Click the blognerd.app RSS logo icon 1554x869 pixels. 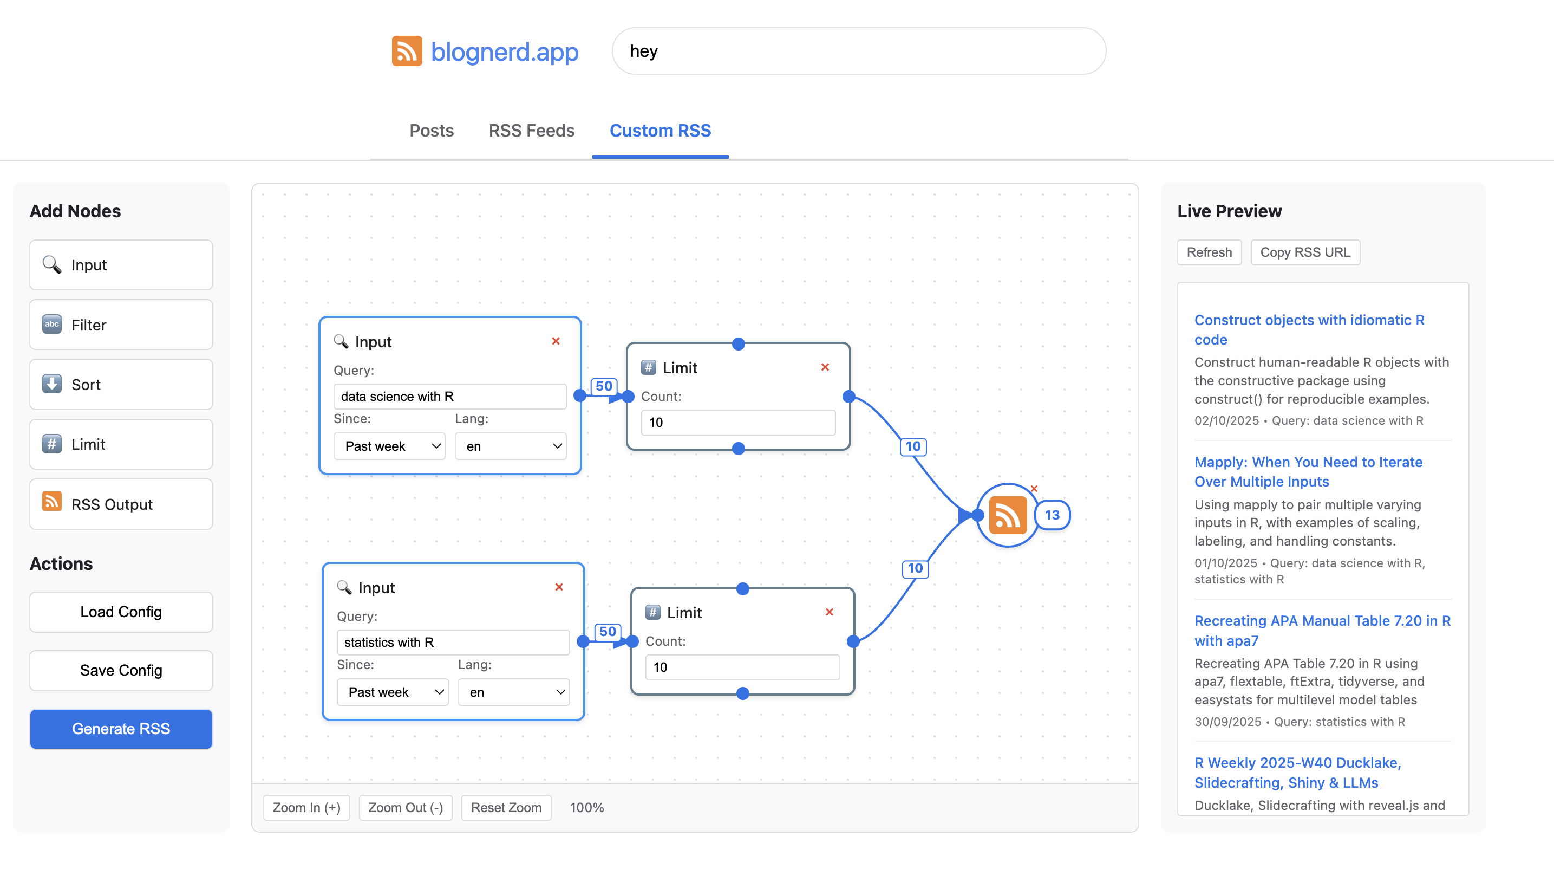coord(407,51)
